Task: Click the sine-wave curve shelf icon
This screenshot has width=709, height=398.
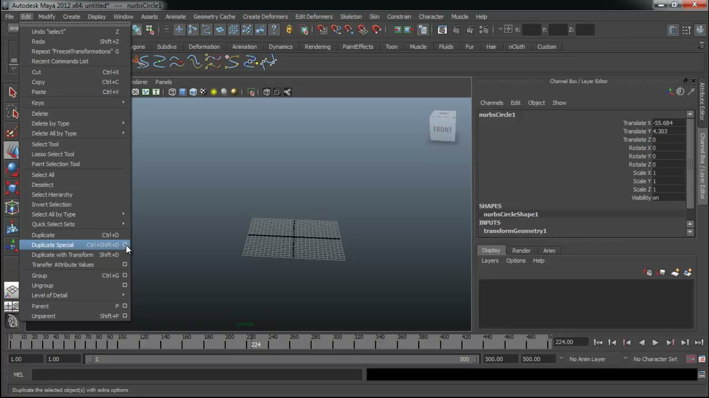Action: click(x=194, y=62)
